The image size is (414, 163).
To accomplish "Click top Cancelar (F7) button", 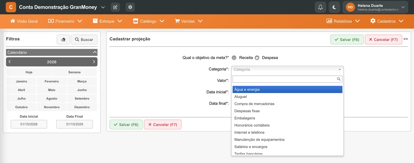I will click(383, 39).
